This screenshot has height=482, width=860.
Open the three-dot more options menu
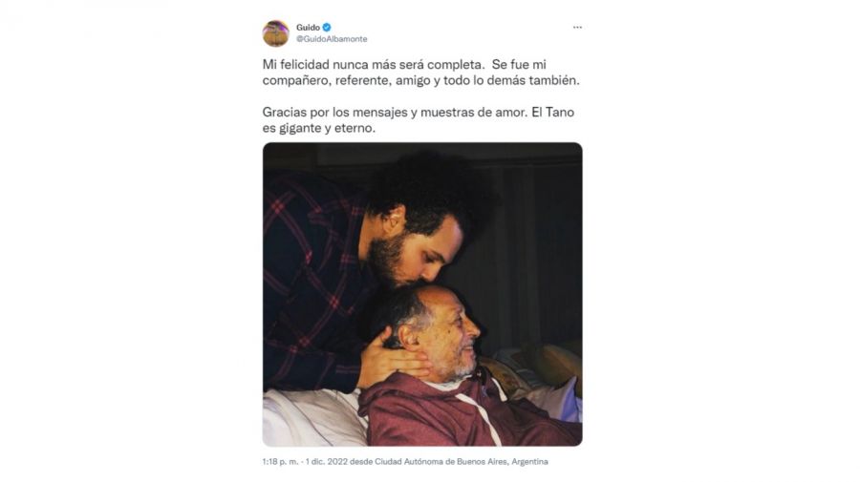point(577,28)
